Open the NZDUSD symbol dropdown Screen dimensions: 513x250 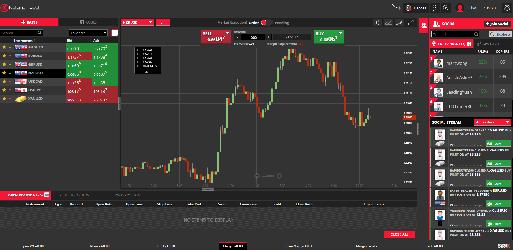pos(137,22)
